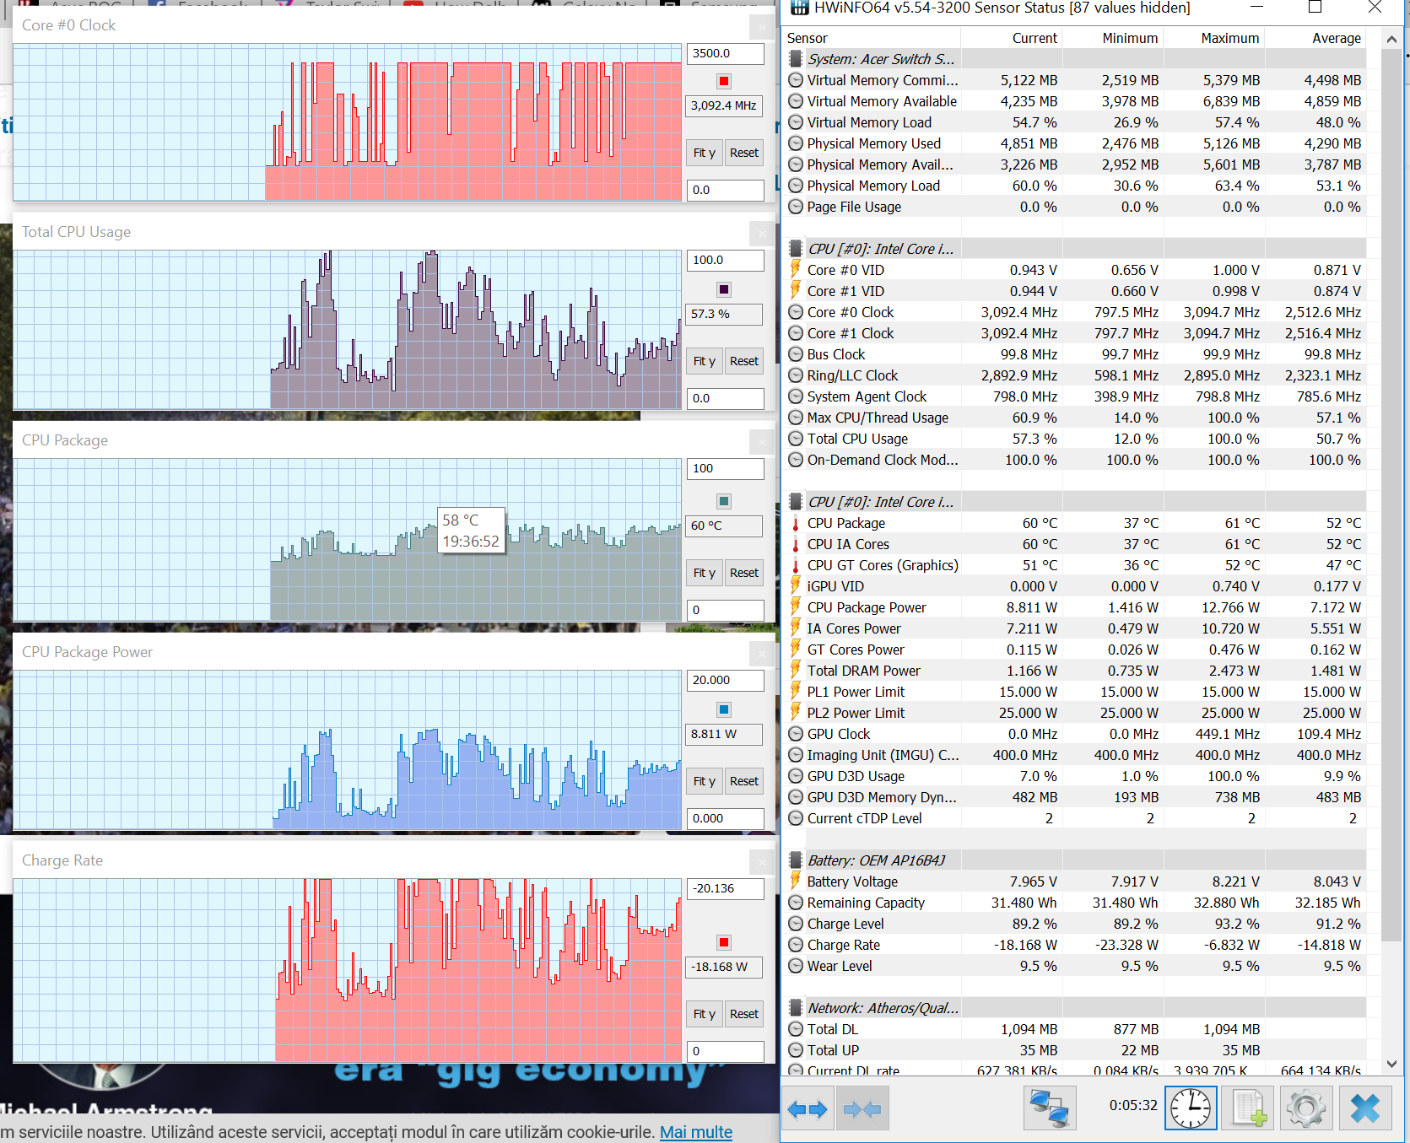
Task: Click the expand/collapse arrows icon in HWiNFO toolbar
Action: coord(808,1108)
